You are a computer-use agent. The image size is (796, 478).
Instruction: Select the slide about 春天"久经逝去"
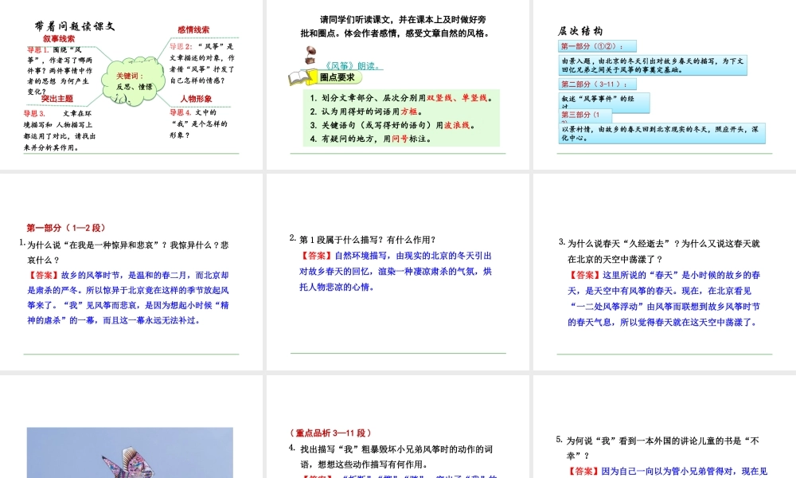665,272
